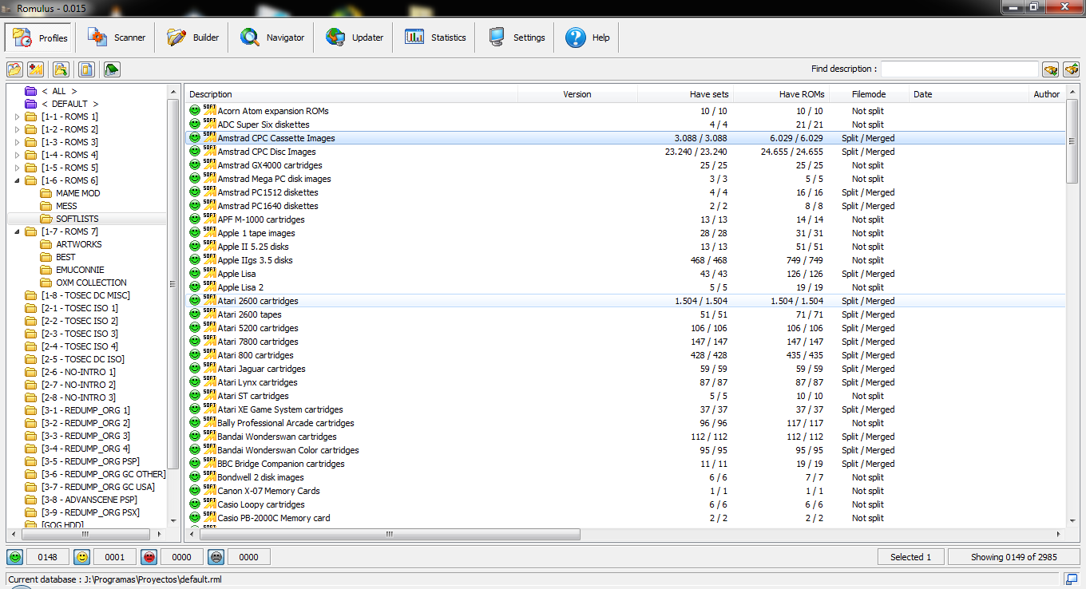The width and height of the screenshot is (1086, 589).
Task: Switch to the Scanner tab
Action: [x=117, y=38]
